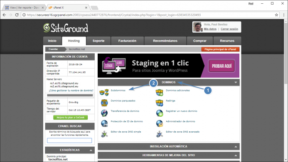Open the Transferencia de dominio icon
Image resolution: width=288 pixels, height=162 pixels.
(104, 113)
